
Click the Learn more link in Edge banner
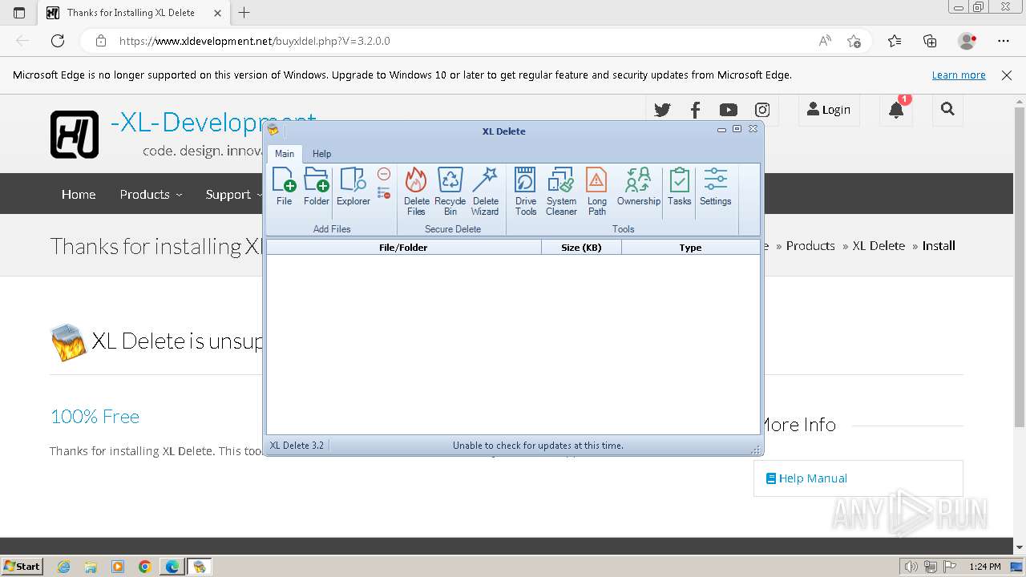click(959, 75)
